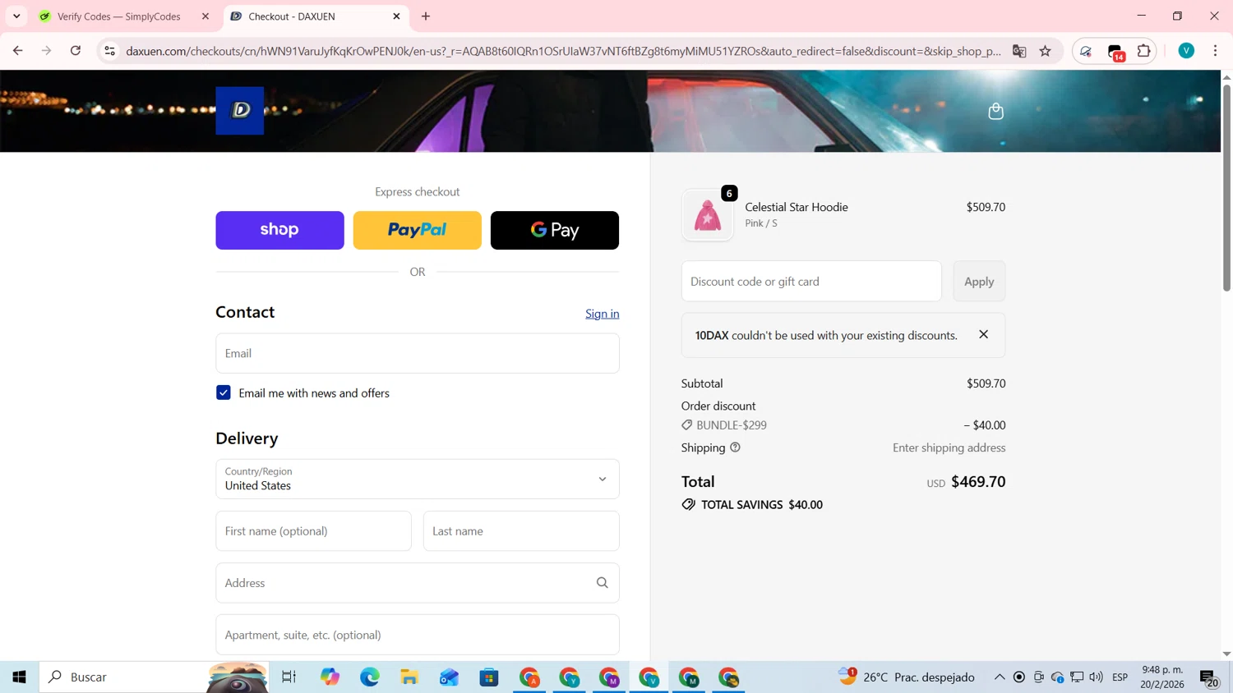The width and height of the screenshot is (1233, 693).
Task: Dismiss the 10DAX discount error message
Action: tap(983, 334)
